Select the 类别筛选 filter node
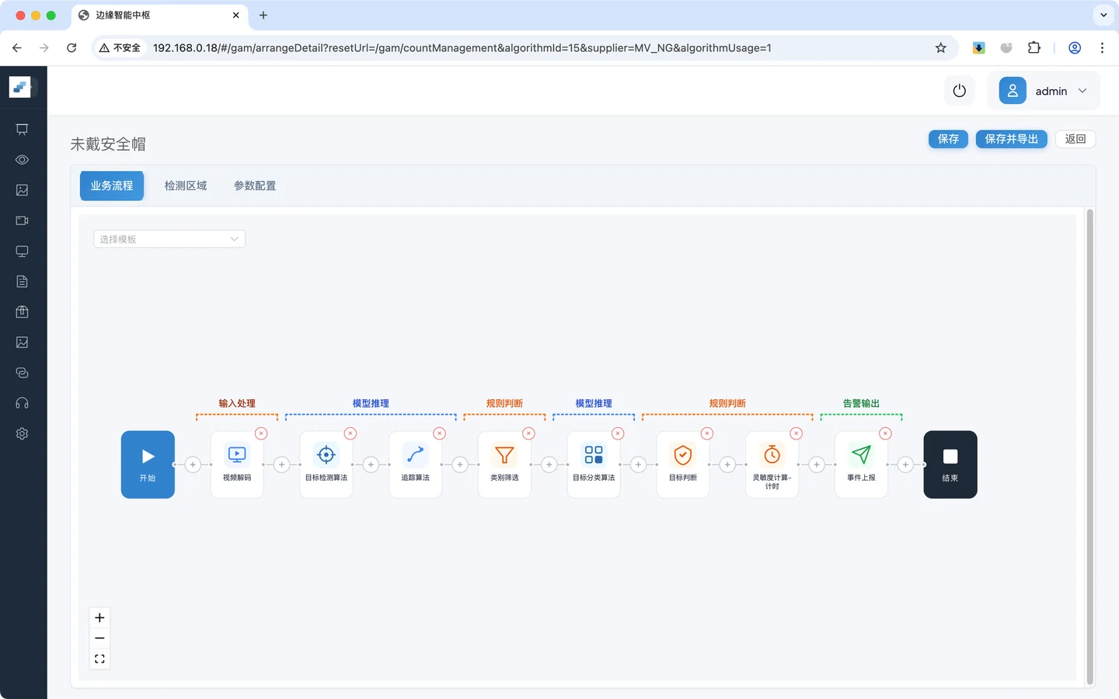 (504, 464)
